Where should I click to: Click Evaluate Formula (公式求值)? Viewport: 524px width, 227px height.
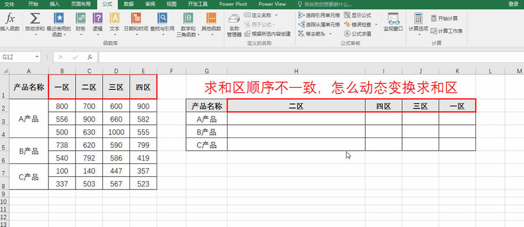[x=358, y=34]
